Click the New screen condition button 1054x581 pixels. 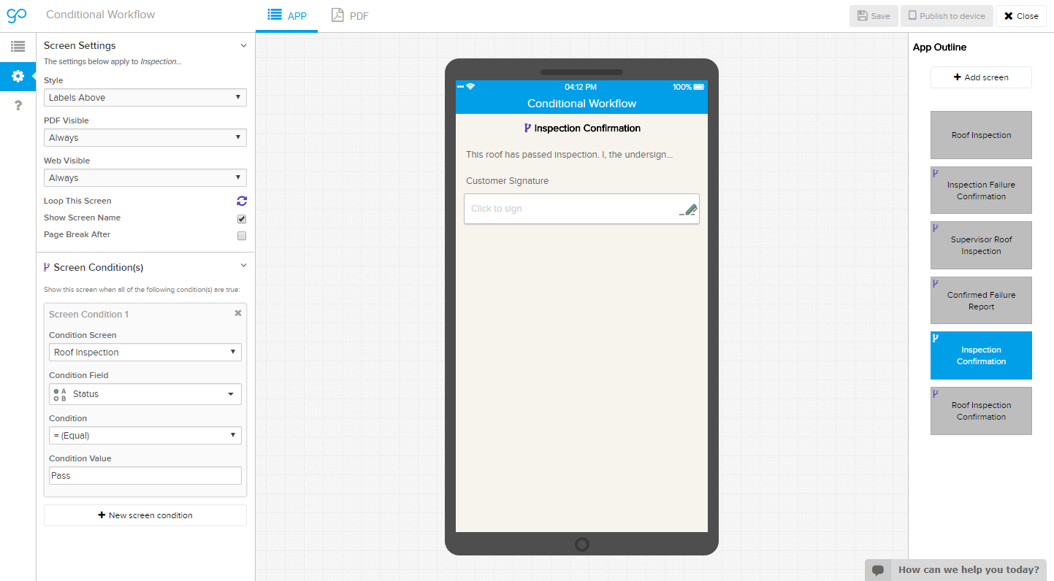tap(145, 515)
